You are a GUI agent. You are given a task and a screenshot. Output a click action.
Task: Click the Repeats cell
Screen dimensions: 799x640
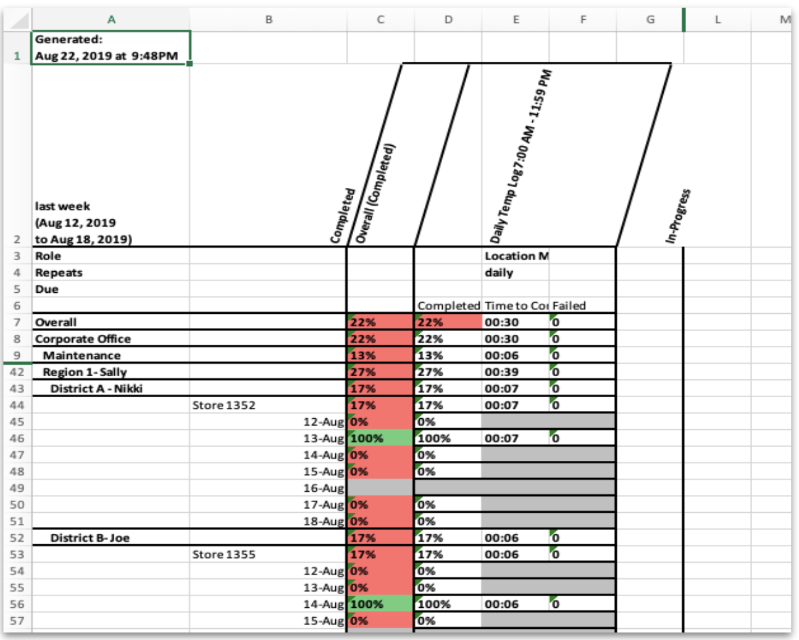(x=111, y=272)
